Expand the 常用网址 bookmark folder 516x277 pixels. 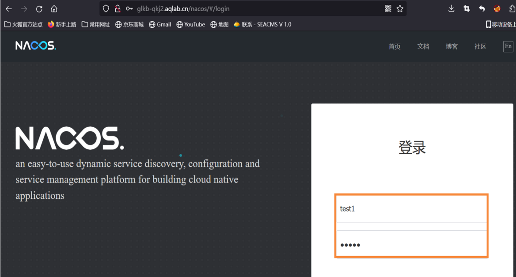point(96,24)
